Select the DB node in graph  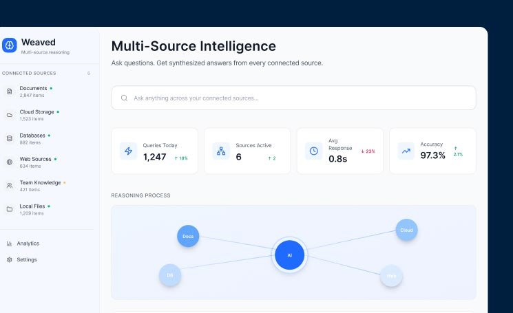click(170, 275)
